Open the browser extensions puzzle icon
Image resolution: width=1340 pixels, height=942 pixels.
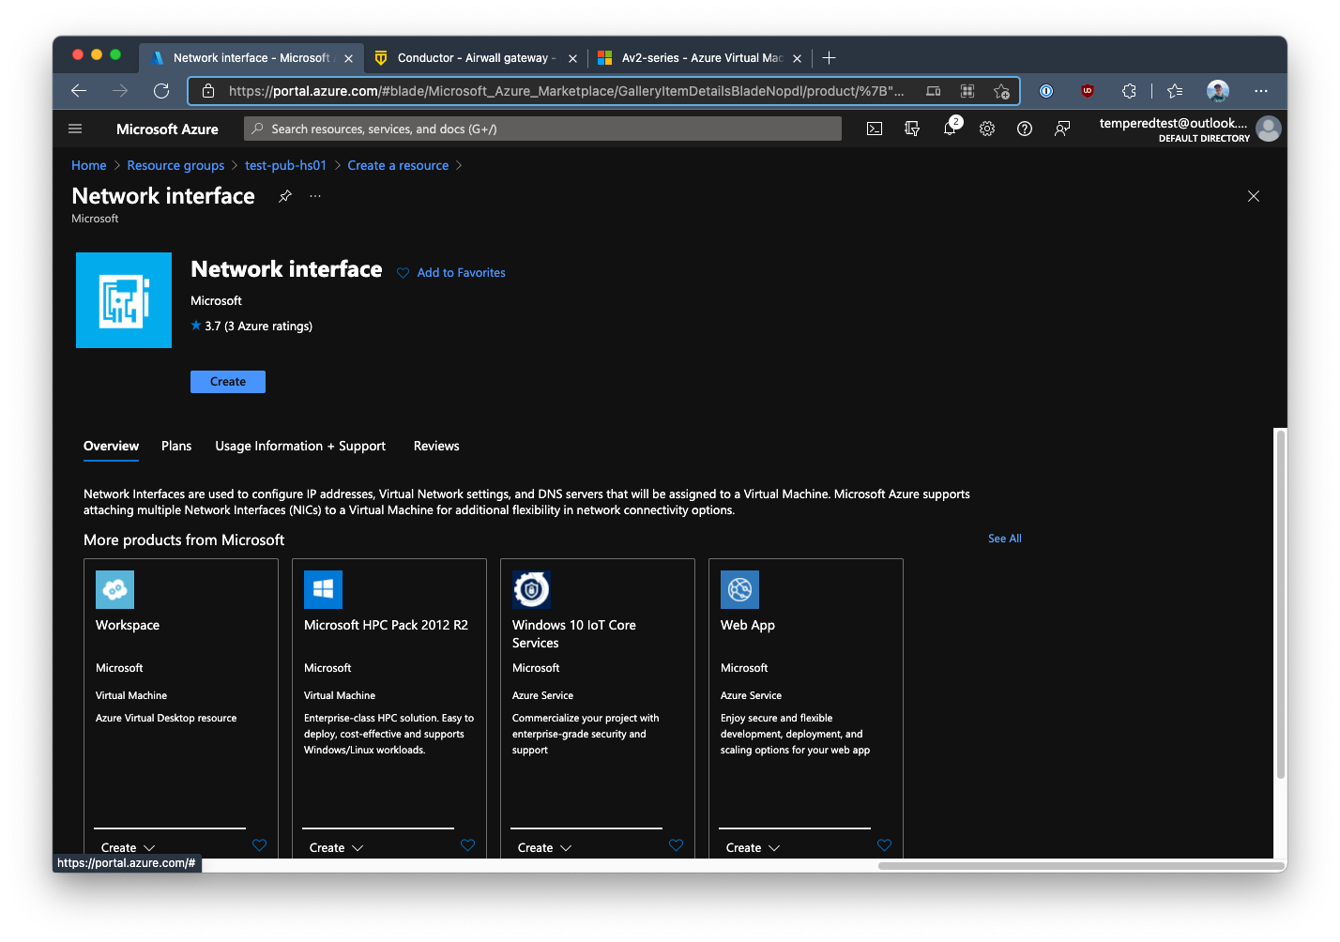1129,91
